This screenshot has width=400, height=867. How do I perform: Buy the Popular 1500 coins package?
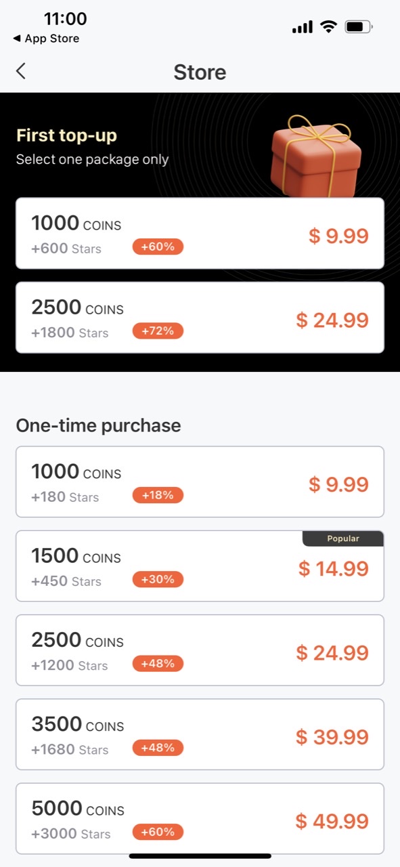(200, 566)
